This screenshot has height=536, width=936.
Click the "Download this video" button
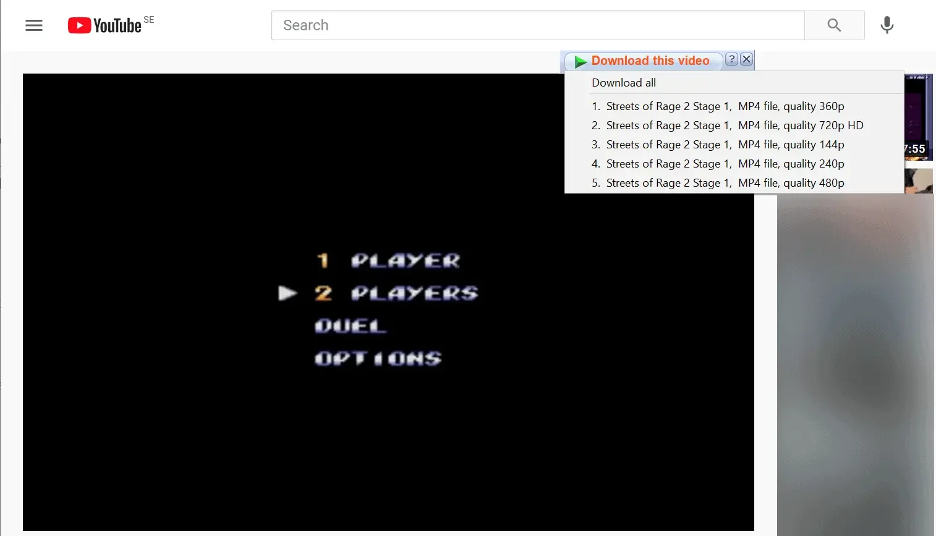[650, 61]
